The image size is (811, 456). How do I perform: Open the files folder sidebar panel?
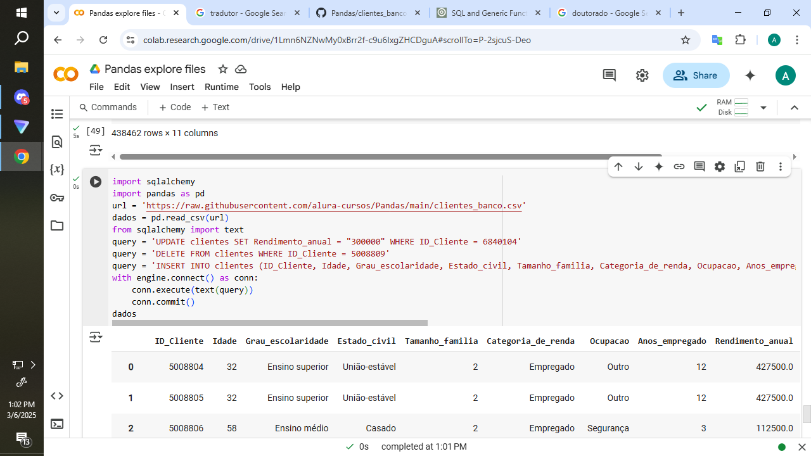(57, 225)
